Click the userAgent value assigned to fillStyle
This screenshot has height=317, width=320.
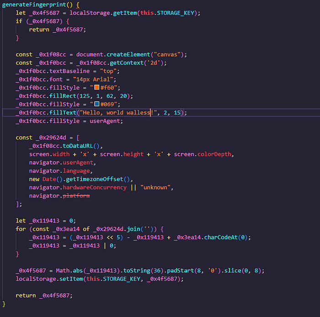(105, 121)
